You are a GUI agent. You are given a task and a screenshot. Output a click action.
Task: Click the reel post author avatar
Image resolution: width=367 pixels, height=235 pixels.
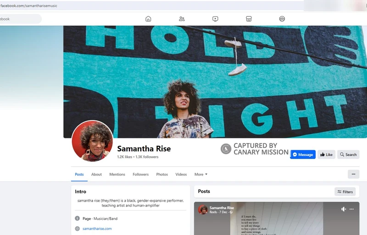point(203,209)
